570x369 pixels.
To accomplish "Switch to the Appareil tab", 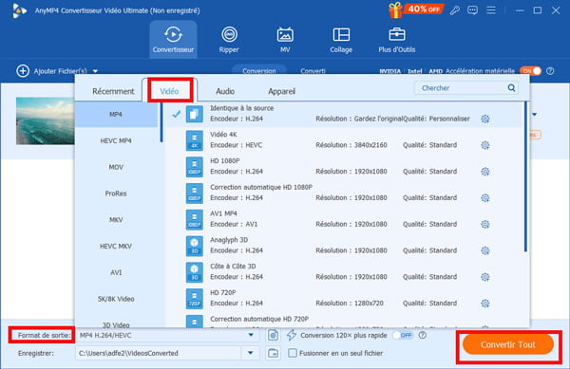I will 281,91.
